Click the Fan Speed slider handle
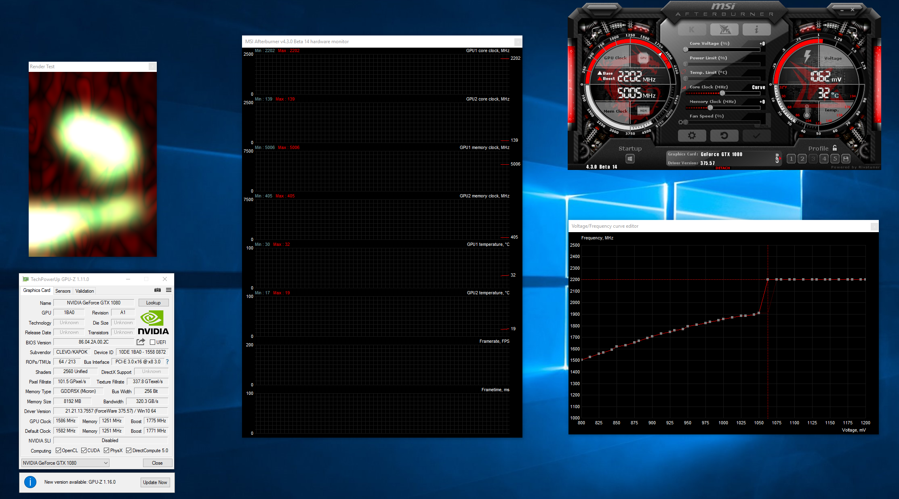 [x=686, y=122]
